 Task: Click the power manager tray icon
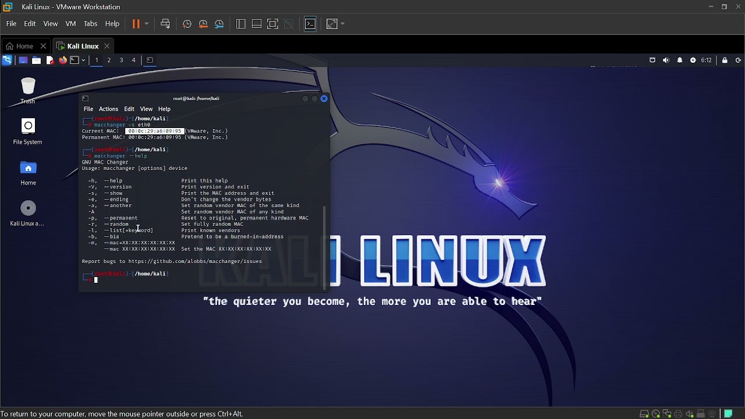tap(693, 60)
